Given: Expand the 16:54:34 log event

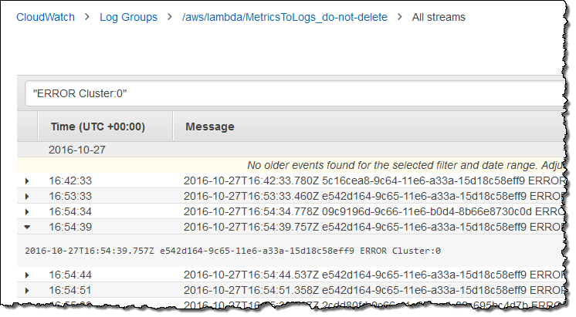Looking at the screenshot, I should 28,211.
